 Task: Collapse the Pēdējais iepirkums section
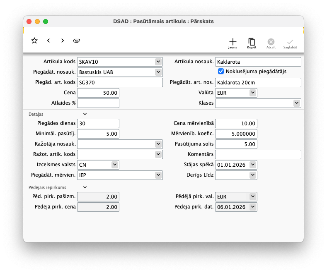85,187
